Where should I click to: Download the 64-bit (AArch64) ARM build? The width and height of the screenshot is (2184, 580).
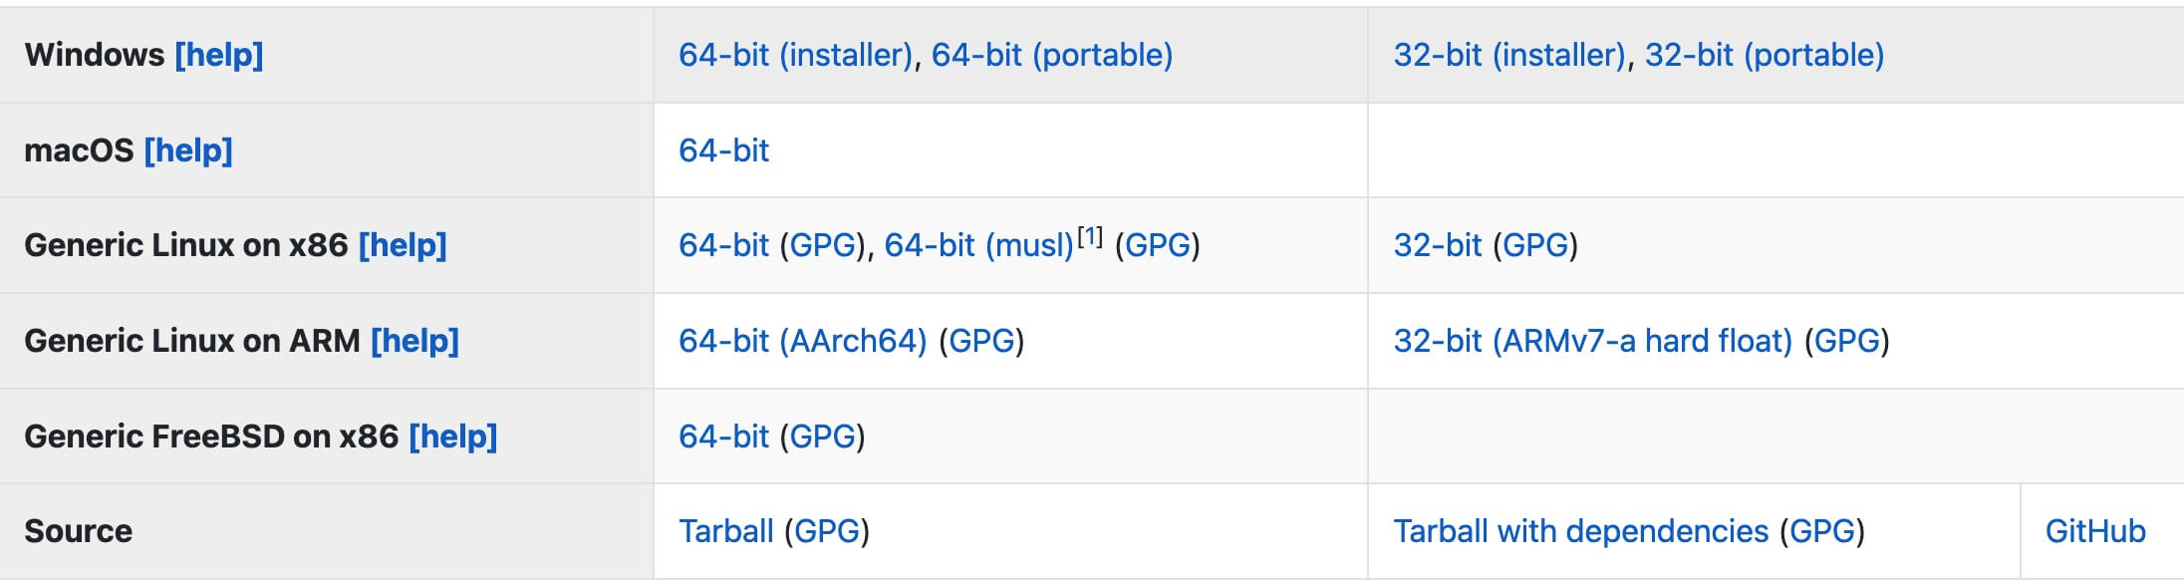coord(802,341)
